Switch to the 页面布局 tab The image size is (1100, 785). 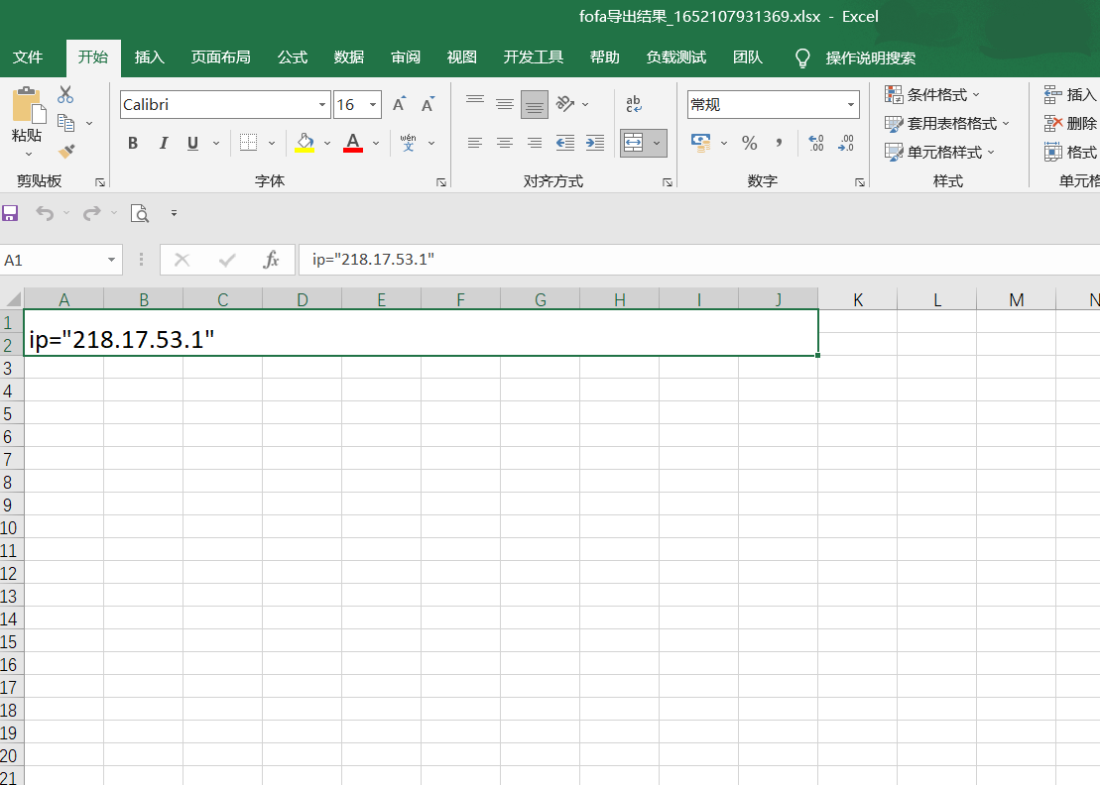(221, 57)
